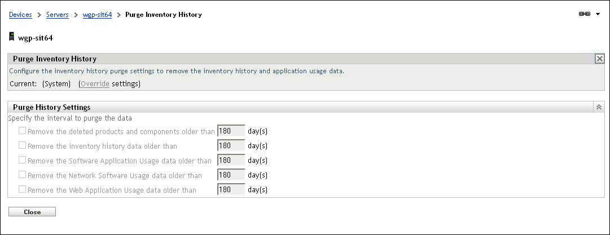The height and width of the screenshot is (235, 610).
Task: Check the Software Application Usage data option
Action: click(23, 160)
